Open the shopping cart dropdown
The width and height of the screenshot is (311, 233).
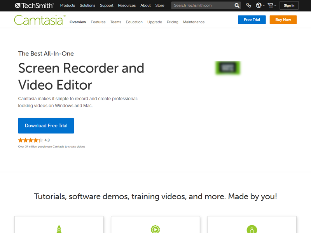(x=272, y=5)
